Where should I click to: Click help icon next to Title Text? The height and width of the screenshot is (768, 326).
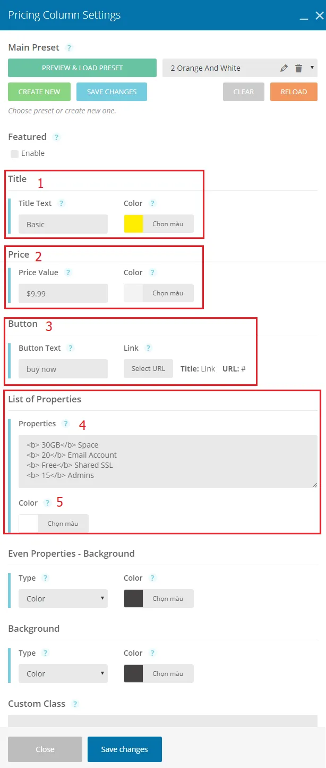(62, 203)
